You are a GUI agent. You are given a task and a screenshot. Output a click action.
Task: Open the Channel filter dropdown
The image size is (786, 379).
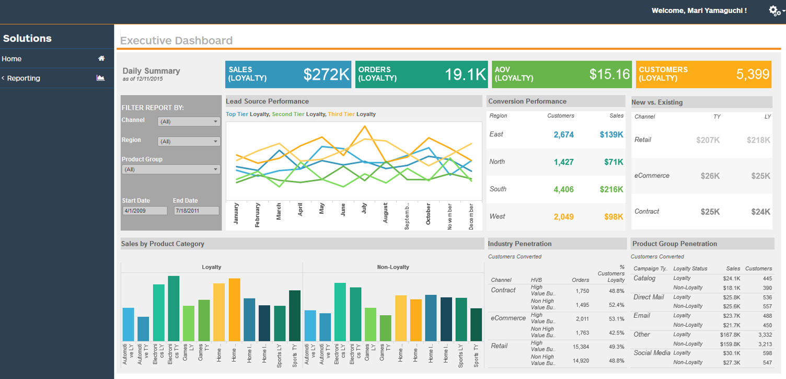click(x=189, y=121)
